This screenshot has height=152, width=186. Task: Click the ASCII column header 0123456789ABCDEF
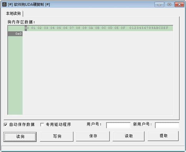click(x=149, y=28)
